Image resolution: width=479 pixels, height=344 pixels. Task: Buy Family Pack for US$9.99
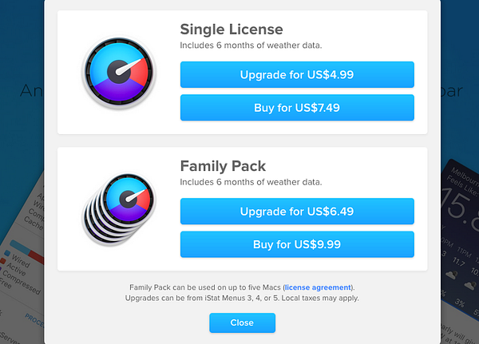[297, 244]
